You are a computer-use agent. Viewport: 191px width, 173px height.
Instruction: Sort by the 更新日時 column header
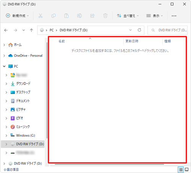[132, 41]
